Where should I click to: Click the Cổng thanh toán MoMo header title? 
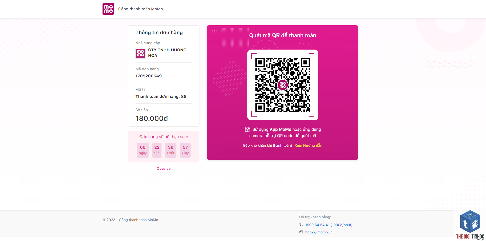click(140, 9)
